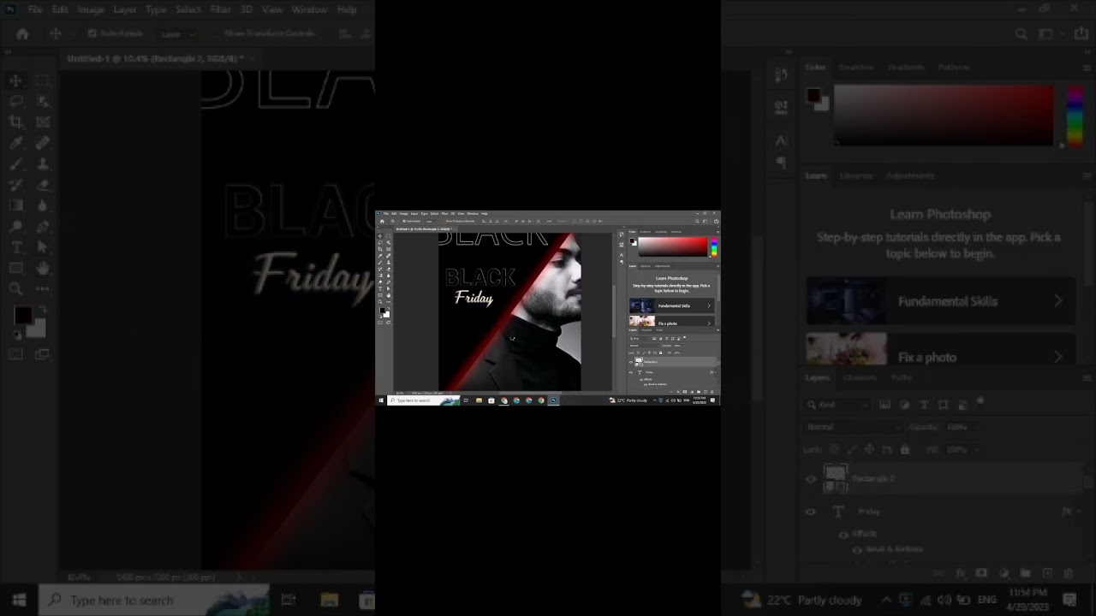
Task: Click the Photoshop taskbar icon in small center window
Action: (554, 400)
